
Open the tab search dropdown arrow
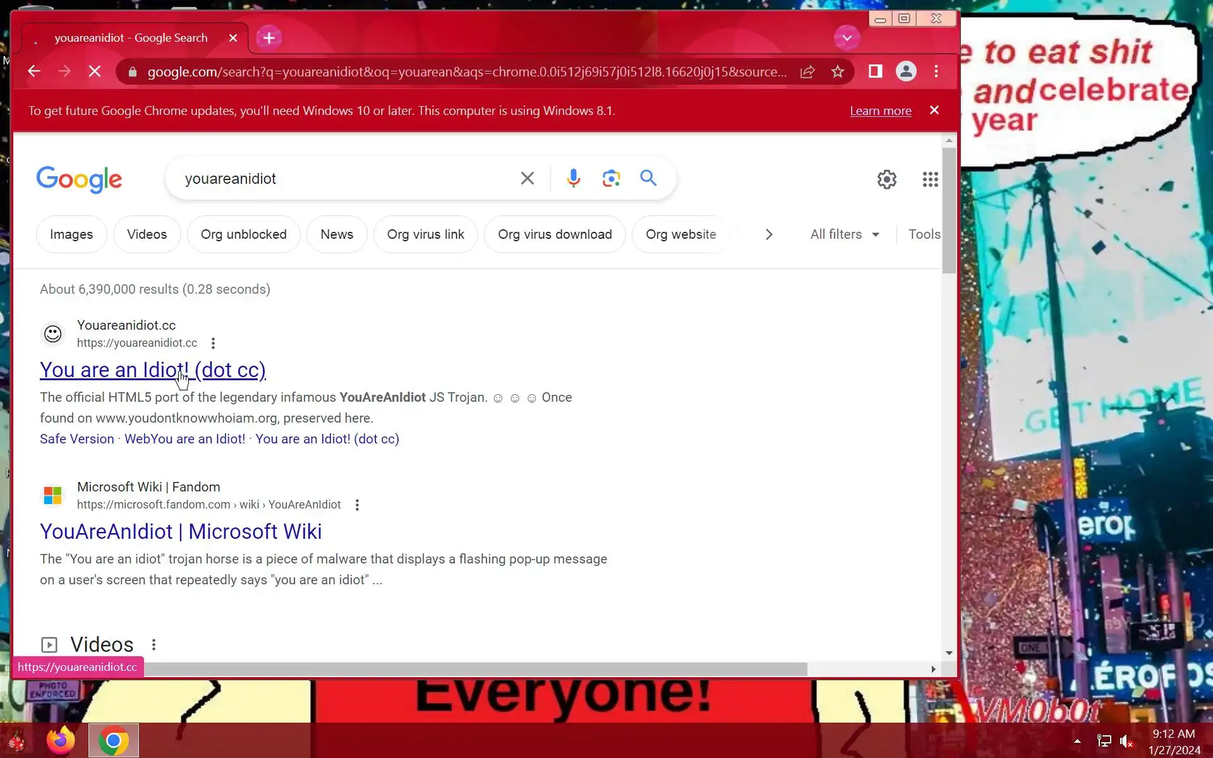pyautogui.click(x=847, y=38)
